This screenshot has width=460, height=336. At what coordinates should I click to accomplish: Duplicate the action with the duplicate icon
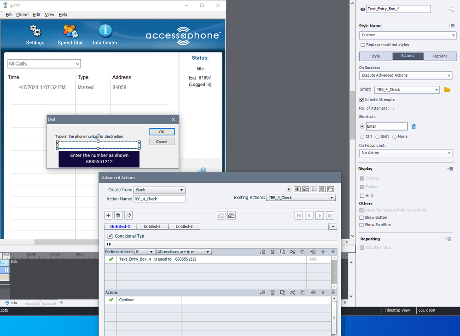point(330,189)
